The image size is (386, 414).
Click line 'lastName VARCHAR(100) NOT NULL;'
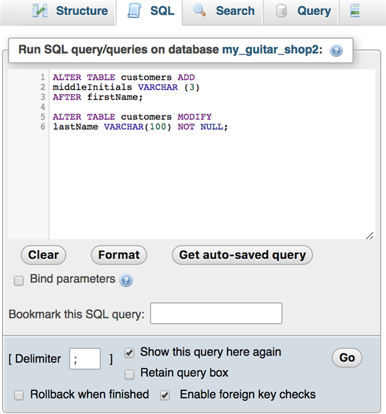(x=140, y=127)
